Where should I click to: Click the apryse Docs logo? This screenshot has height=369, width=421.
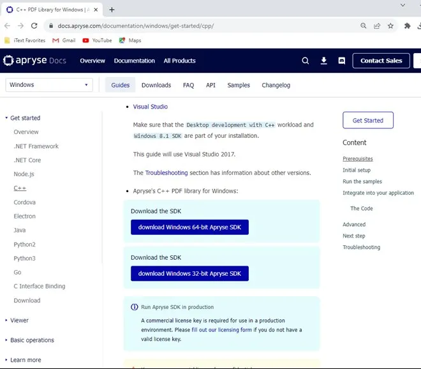[34, 61]
